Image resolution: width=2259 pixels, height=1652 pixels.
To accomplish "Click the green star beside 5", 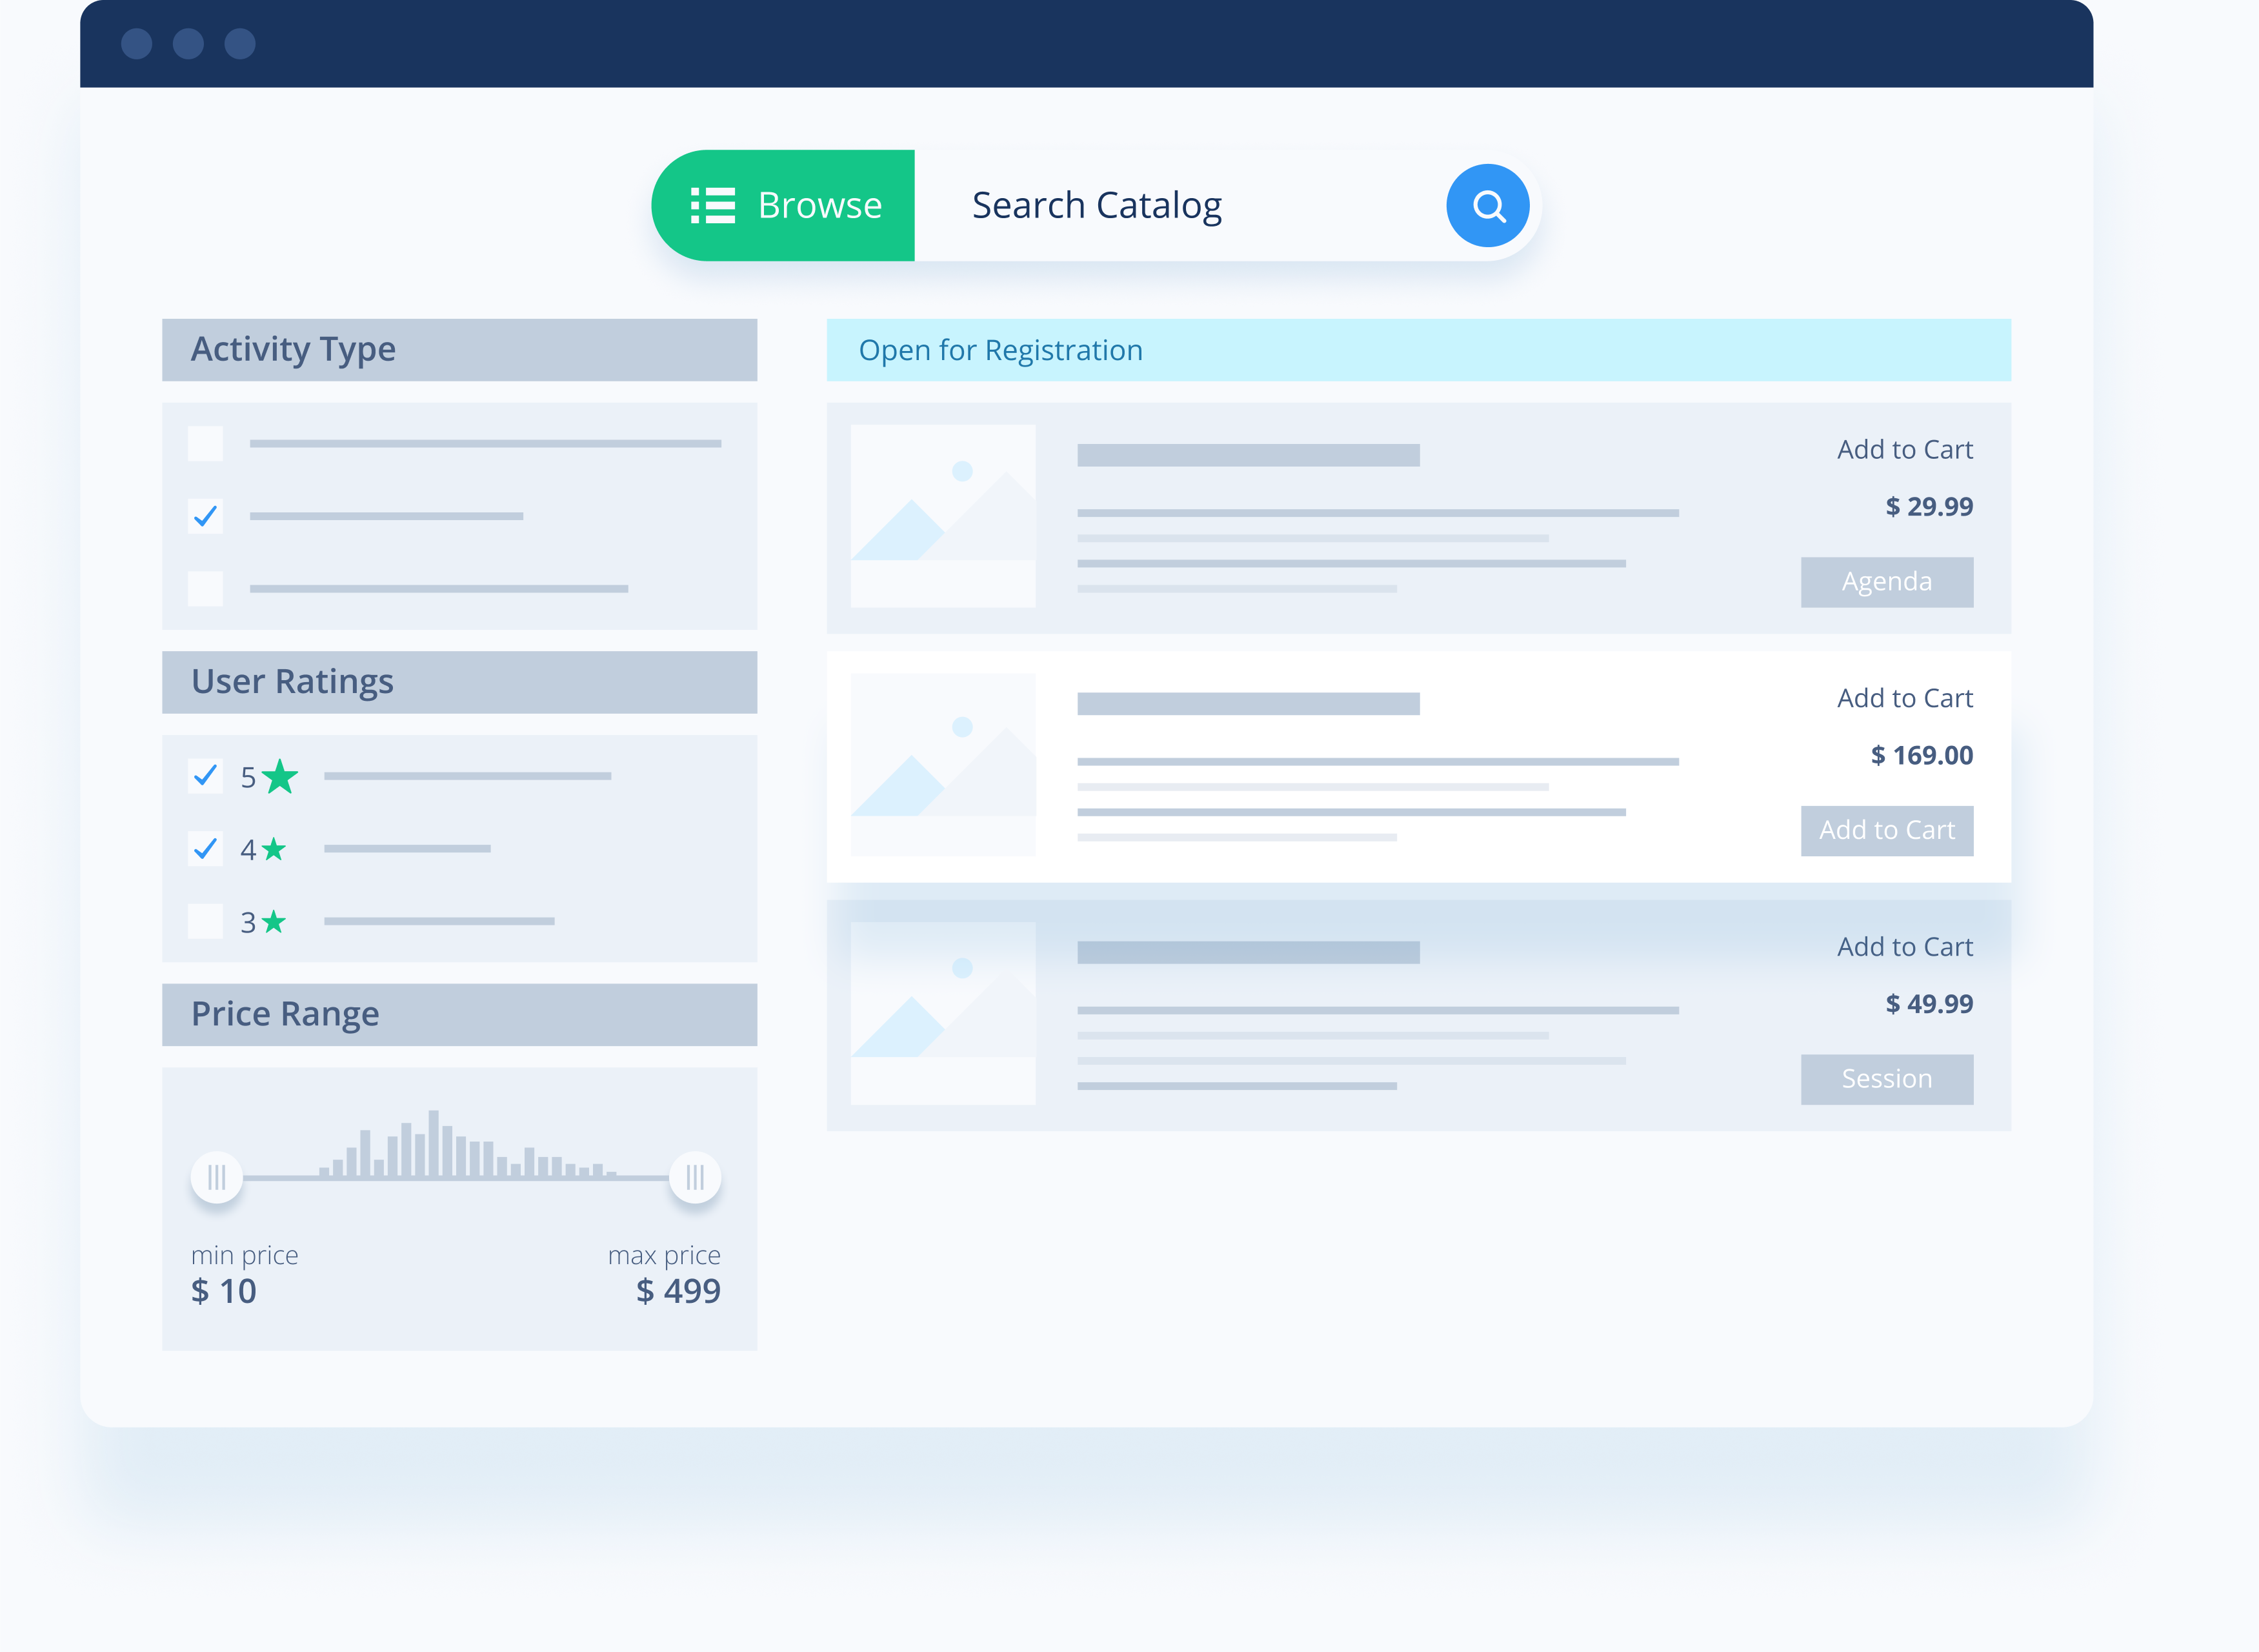I will (x=280, y=776).
